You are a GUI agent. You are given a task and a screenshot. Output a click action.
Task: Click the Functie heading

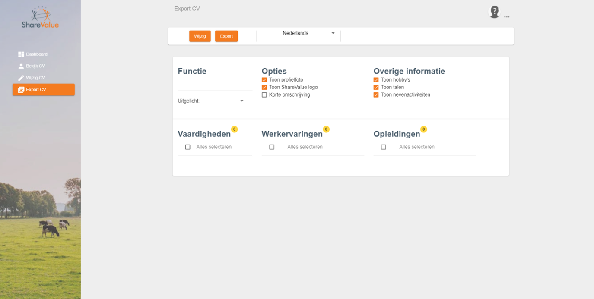[192, 71]
